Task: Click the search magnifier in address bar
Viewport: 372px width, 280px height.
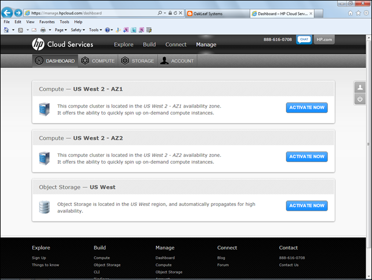Action: [160, 13]
